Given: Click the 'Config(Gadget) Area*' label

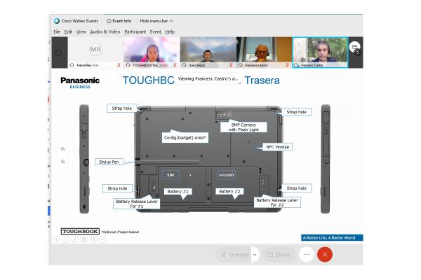Looking at the screenshot, I should (185, 138).
